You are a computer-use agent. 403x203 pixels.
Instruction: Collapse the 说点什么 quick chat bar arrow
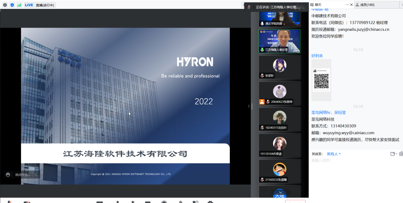[36, 174]
